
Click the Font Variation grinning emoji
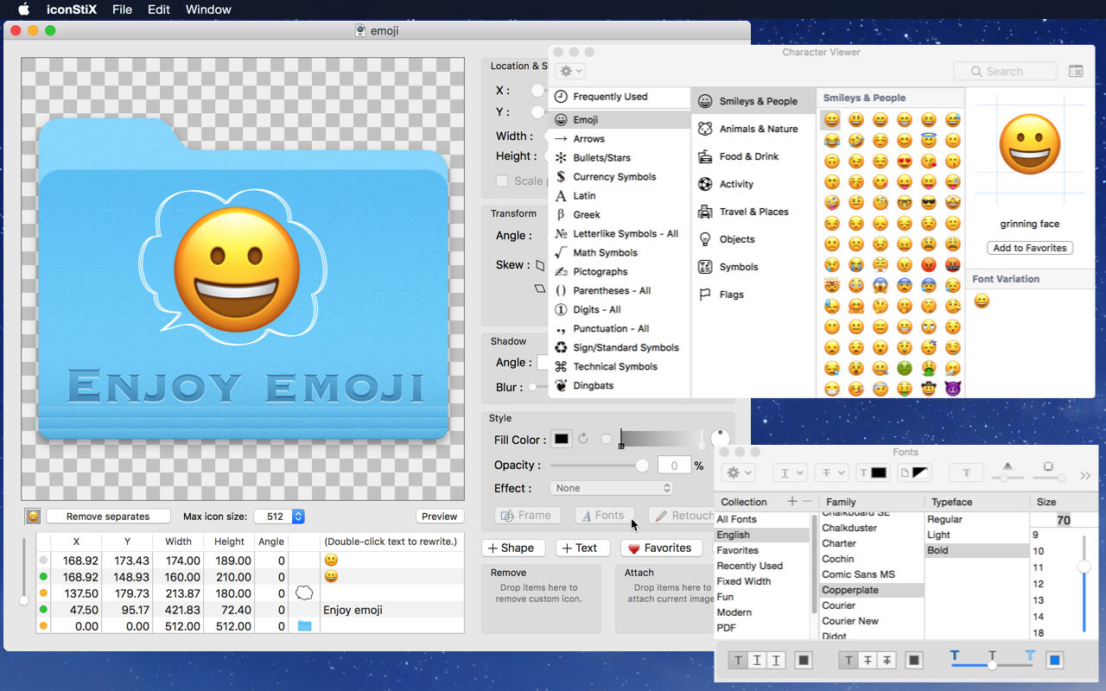(982, 301)
